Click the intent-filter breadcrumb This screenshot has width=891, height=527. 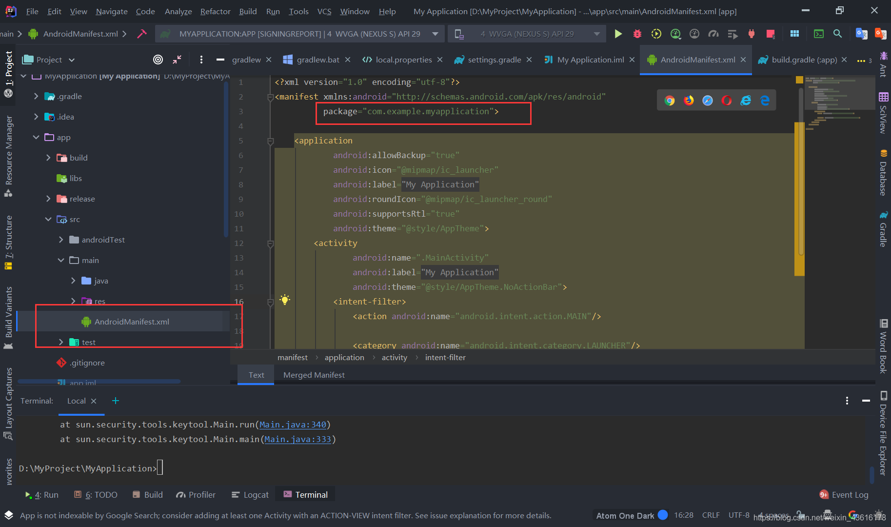point(445,357)
